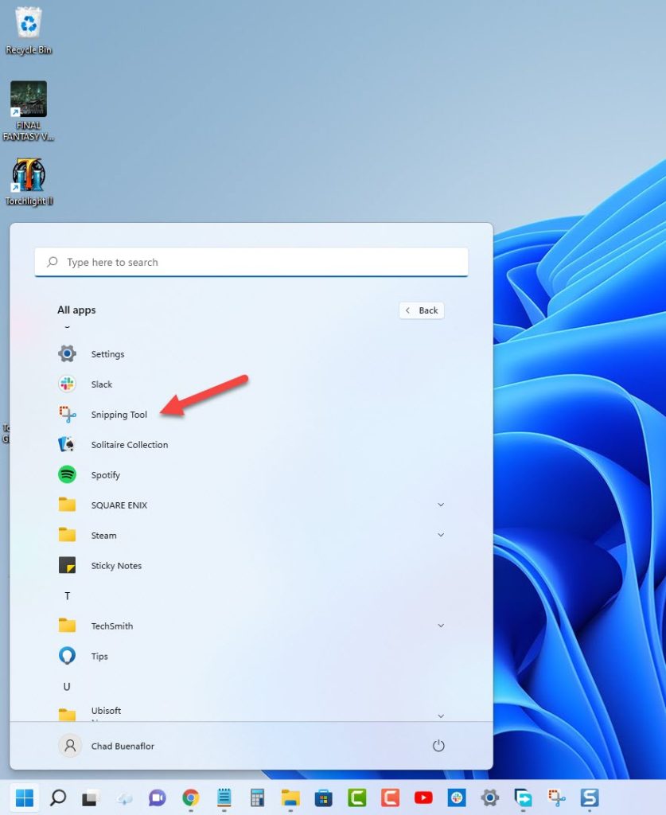Viewport: 666px width, 815px height.
Task: Launch Spotify from the All apps list
Action: 106,475
